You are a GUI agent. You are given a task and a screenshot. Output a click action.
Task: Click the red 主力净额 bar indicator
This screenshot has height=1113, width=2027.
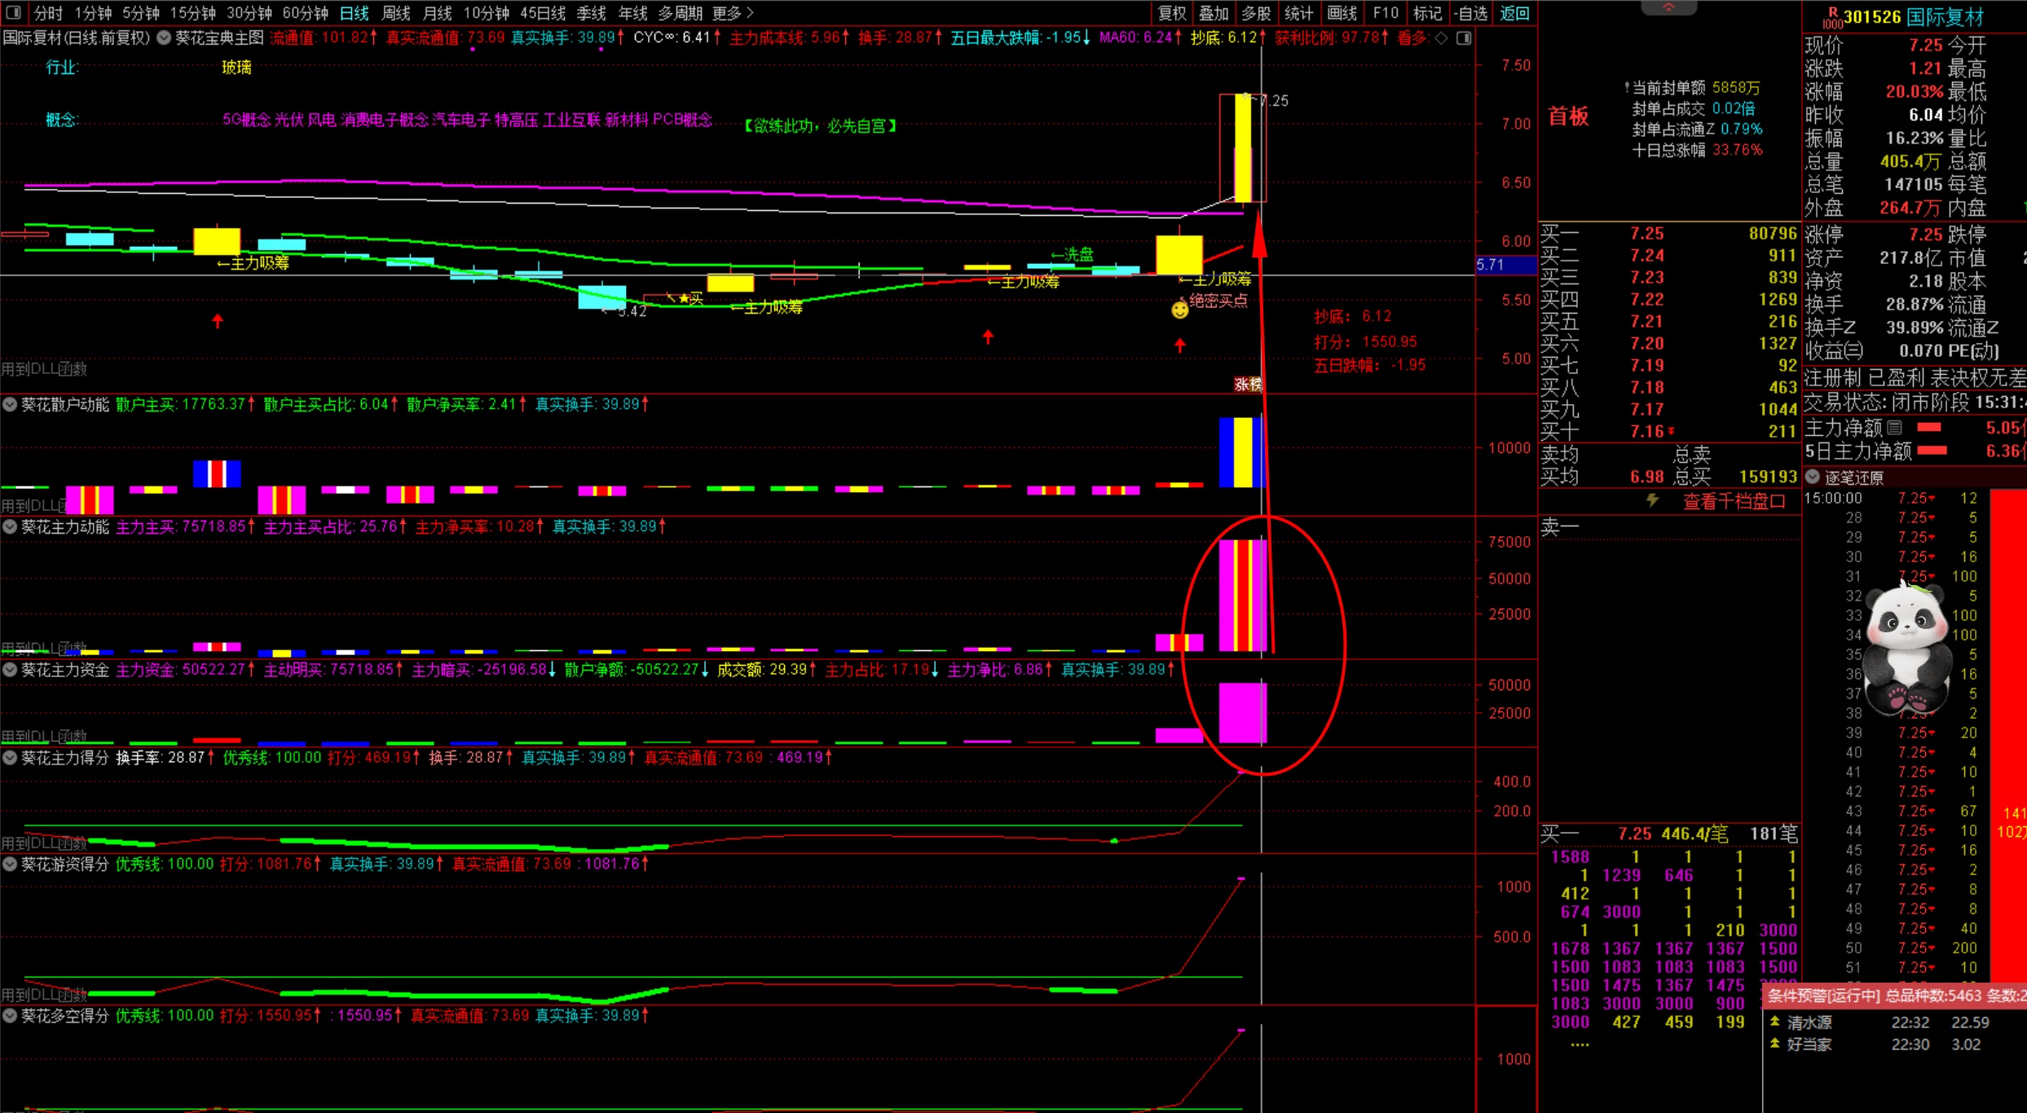pos(1929,428)
